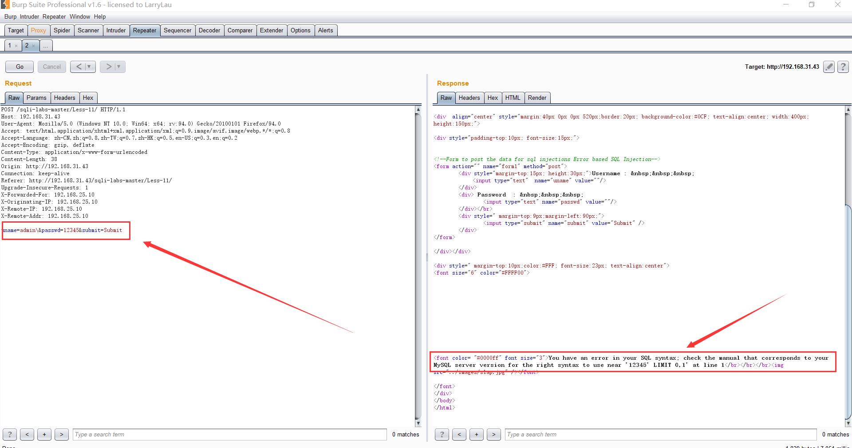The height and width of the screenshot is (448, 852).
Task: Click the request body uname=admin line
Action: tap(62, 230)
